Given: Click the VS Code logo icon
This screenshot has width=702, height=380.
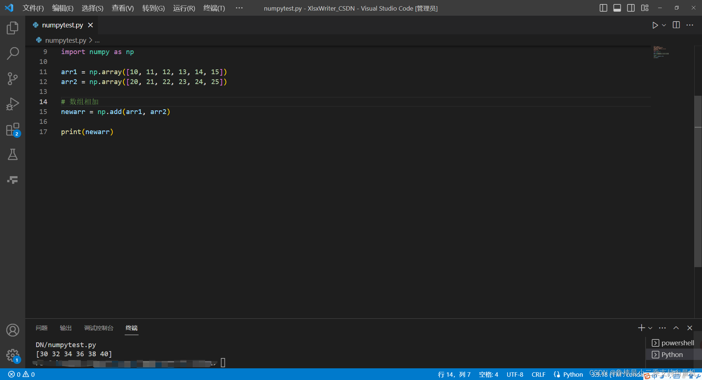Looking at the screenshot, I should tap(9, 8).
